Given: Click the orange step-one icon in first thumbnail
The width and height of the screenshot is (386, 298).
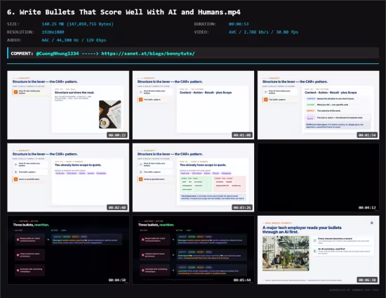Looking at the screenshot, I should coord(15,92).
